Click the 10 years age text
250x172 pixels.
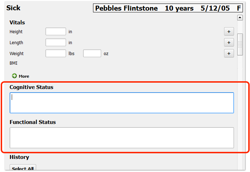[x=179, y=8]
